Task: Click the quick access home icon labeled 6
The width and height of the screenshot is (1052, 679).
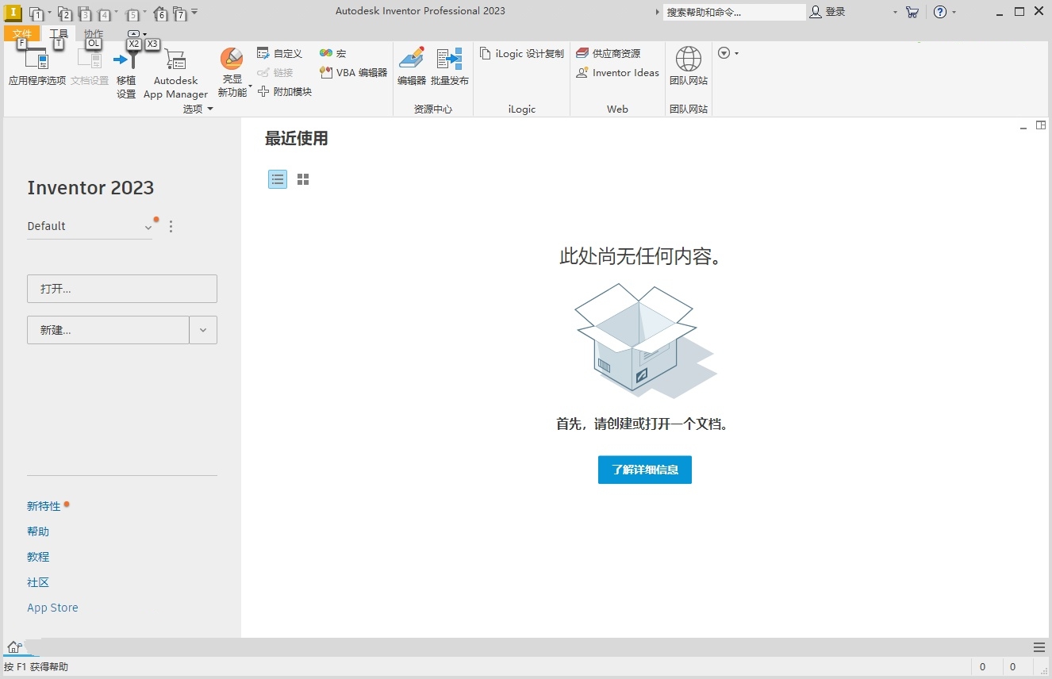Action: 159,13
